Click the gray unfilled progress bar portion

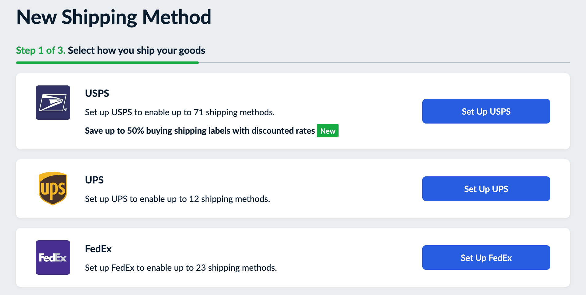point(384,63)
